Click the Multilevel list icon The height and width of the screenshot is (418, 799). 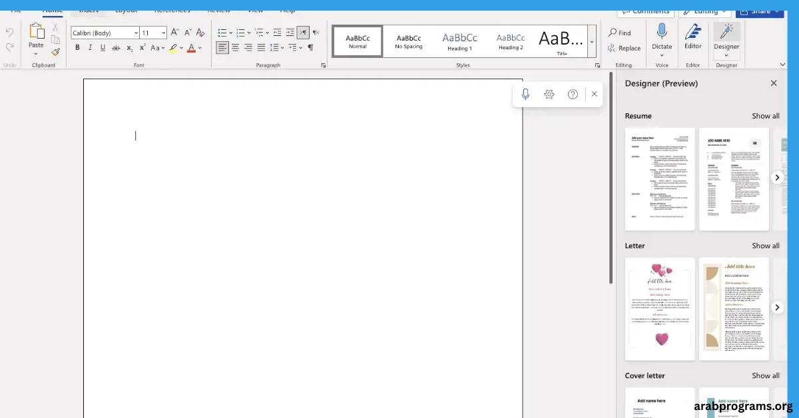click(258, 33)
